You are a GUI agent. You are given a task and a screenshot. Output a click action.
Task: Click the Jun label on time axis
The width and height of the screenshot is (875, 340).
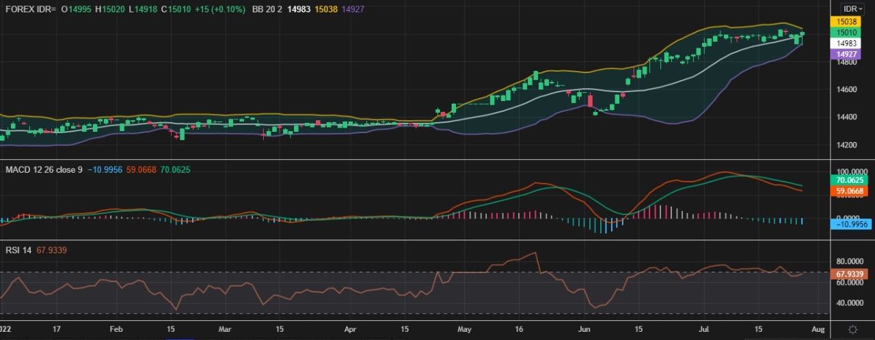point(584,328)
